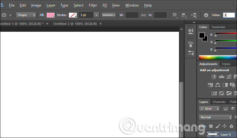Open the Filter menu
This screenshot has width=237, height=138.
(93, 5)
